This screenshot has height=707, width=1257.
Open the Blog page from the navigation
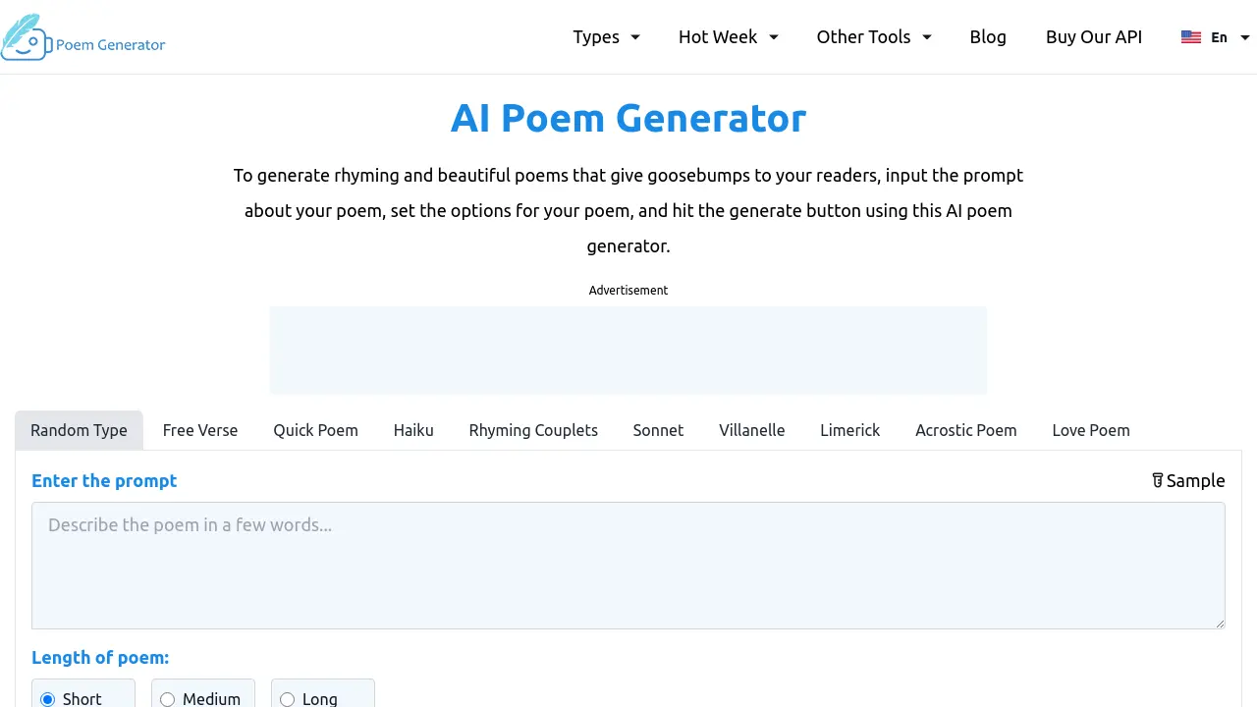988,36
